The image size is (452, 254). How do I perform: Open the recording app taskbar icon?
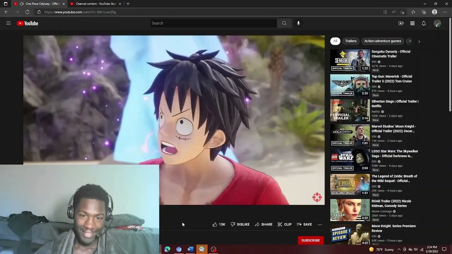(213, 249)
